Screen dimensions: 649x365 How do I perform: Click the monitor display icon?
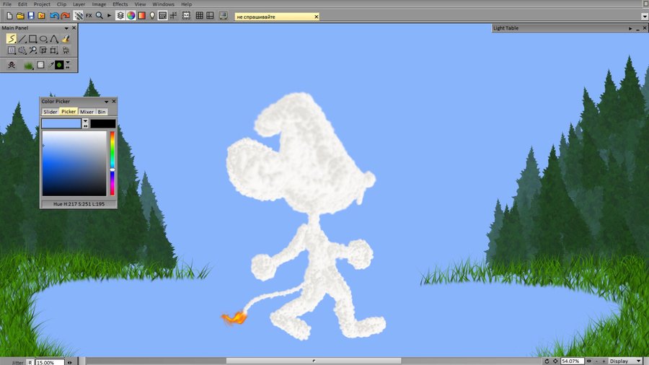223,16
